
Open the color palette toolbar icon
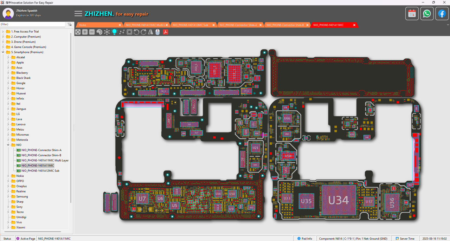tap(99, 32)
